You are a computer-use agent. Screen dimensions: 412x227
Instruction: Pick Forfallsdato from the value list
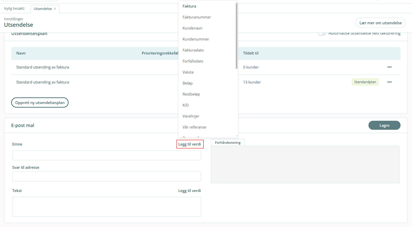click(193, 61)
